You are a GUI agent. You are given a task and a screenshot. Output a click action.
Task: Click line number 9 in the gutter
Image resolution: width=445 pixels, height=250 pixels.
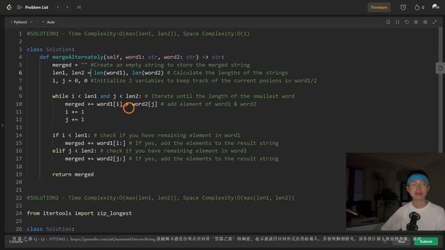point(20,96)
